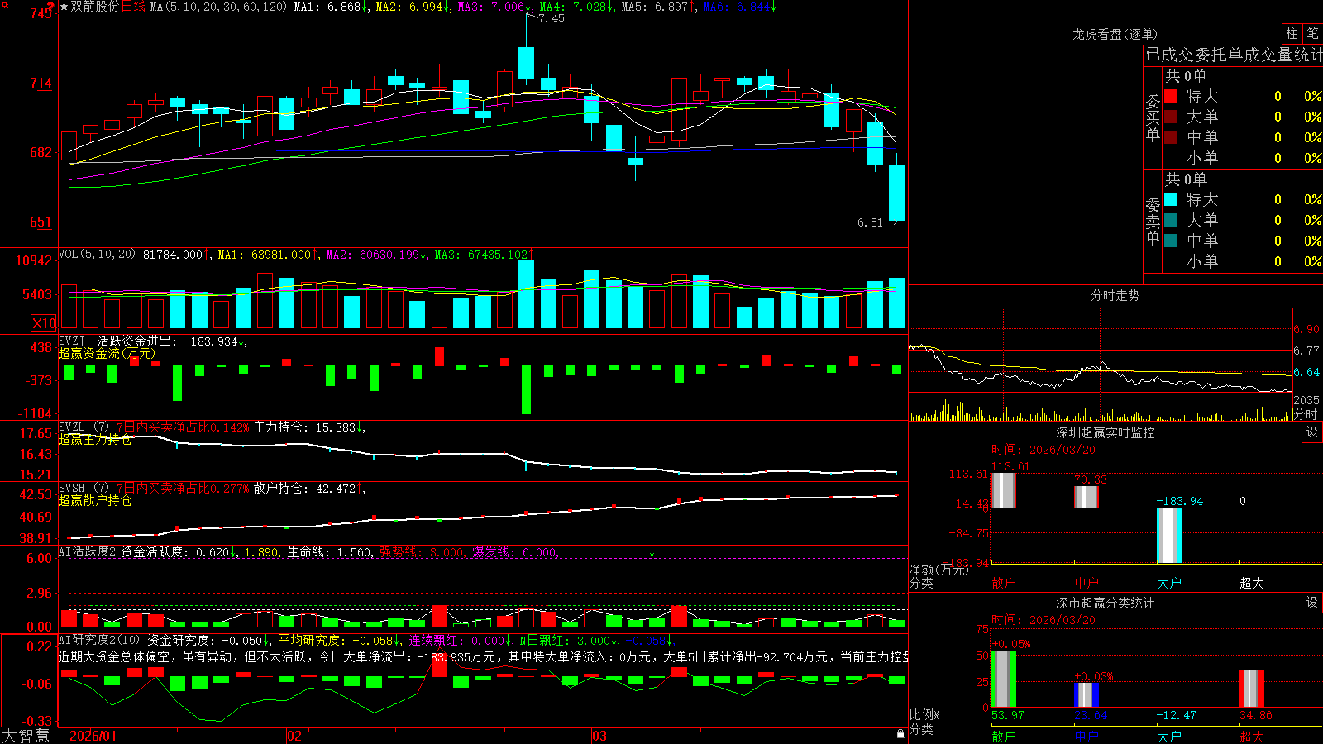1323x744 pixels.
Task: Click the SVSH (7) indicator label
Action: coord(84,489)
